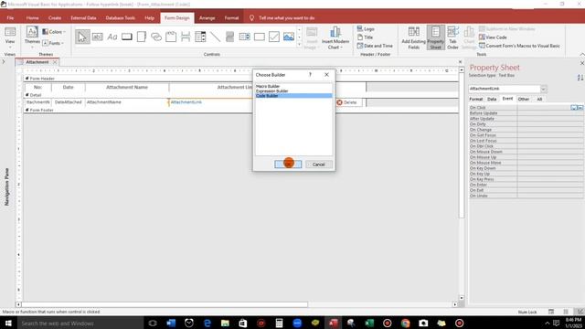Viewport: 585px width, 329px height.
Task: Open the Fonts dropdown
Action: point(53,43)
